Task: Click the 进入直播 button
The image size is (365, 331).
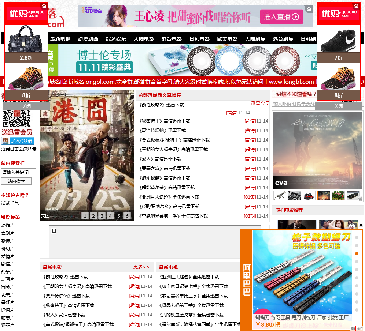Action: point(282,17)
